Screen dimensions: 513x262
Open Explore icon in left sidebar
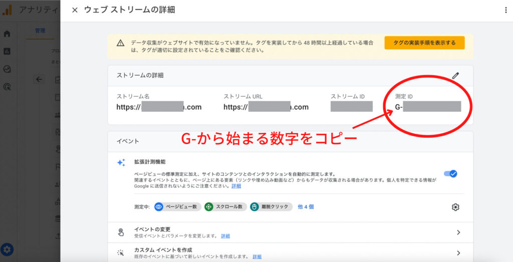(x=7, y=69)
